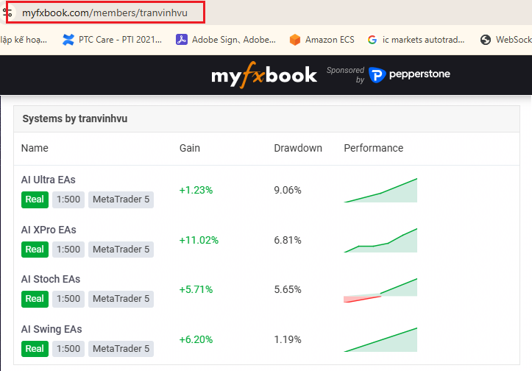Click the Confluence icon of PTC Care bookmark

pos(68,40)
